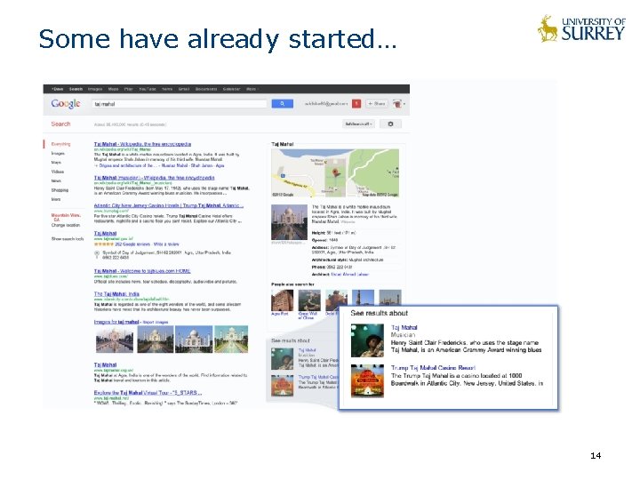640x480 pixels.
Task: Select Images in the top black bar
Action: tap(95, 89)
